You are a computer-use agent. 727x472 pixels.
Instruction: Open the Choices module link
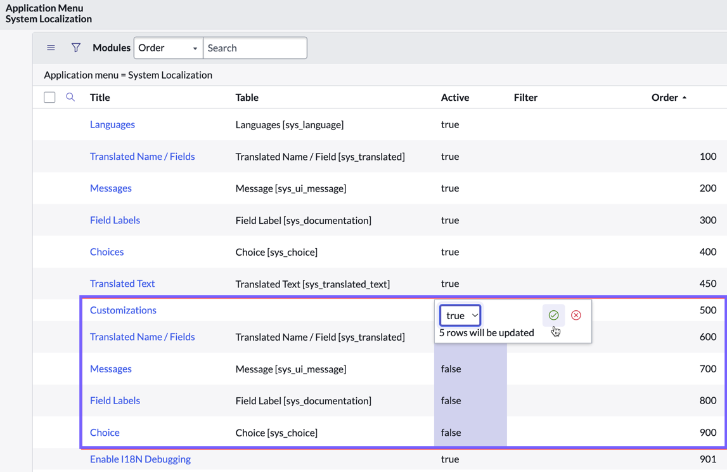pos(106,252)
